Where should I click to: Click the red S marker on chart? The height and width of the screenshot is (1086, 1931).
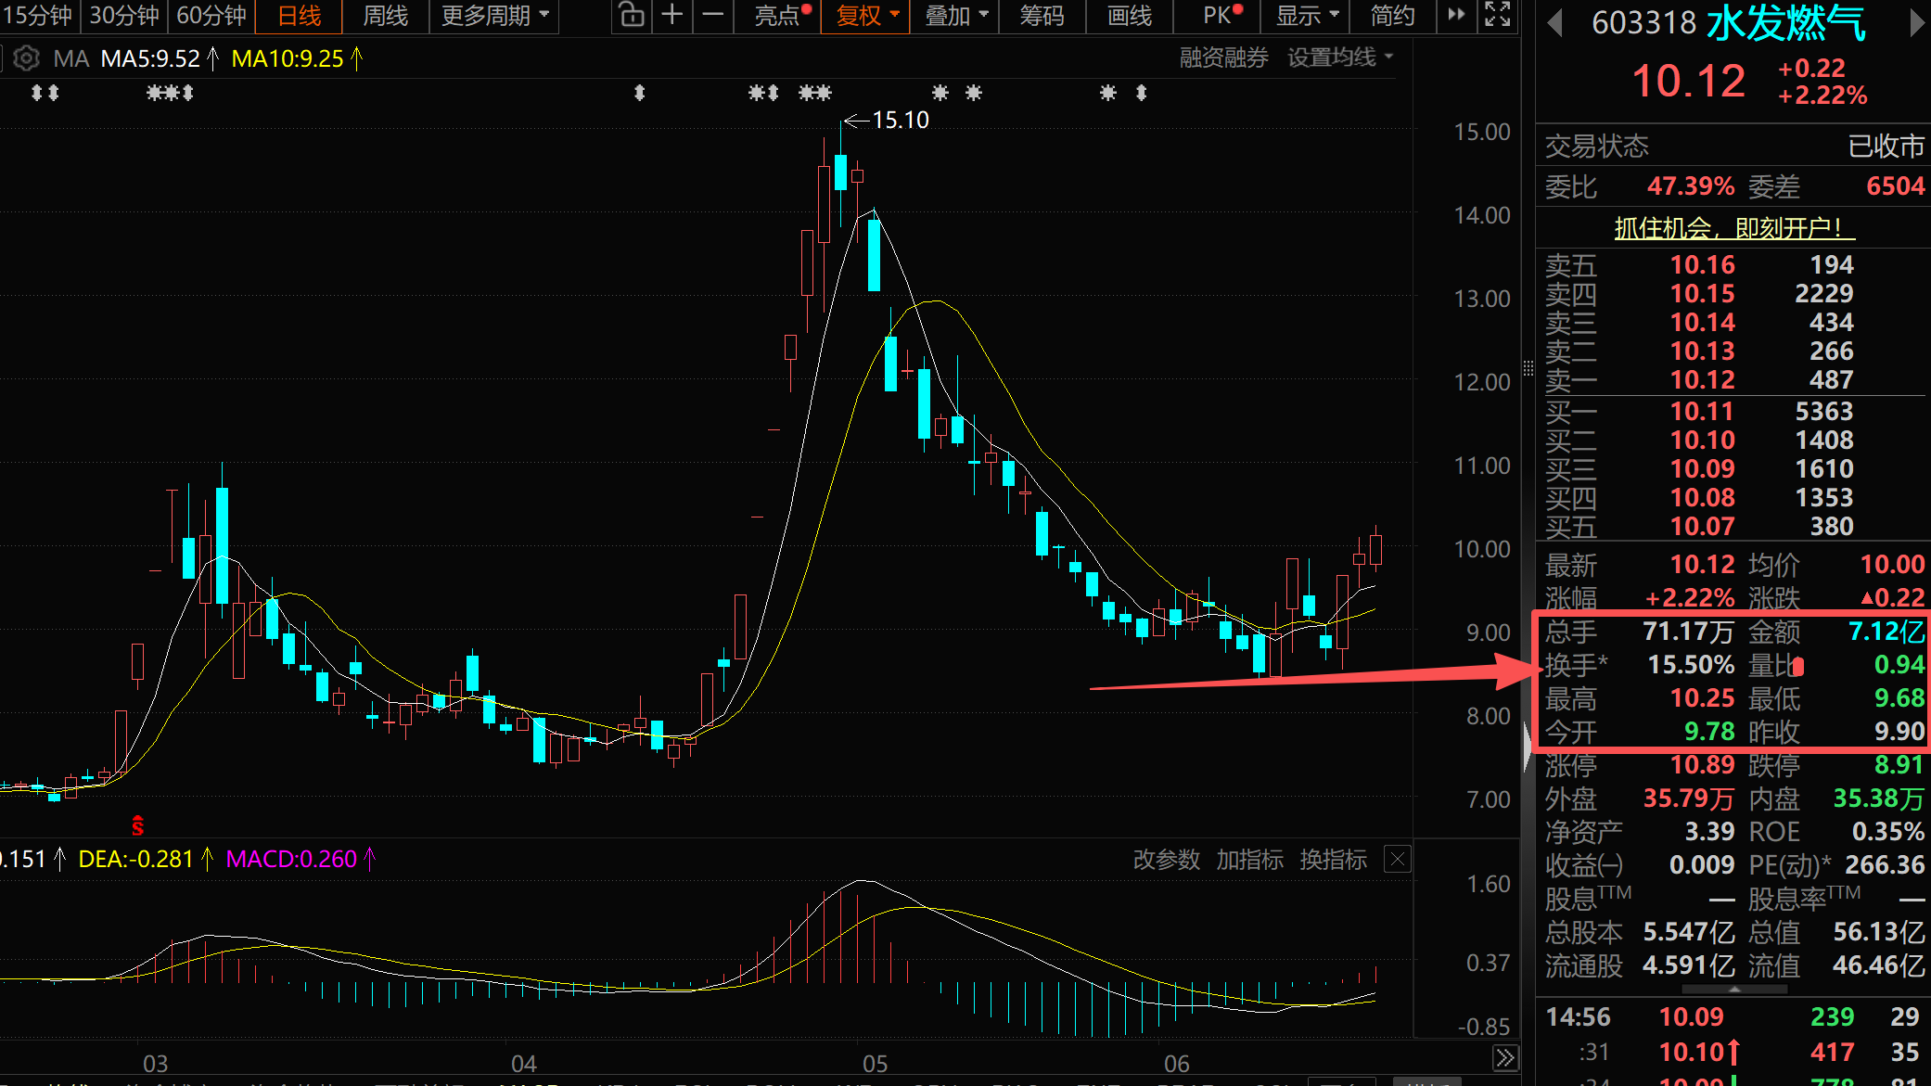pos(137,824)
